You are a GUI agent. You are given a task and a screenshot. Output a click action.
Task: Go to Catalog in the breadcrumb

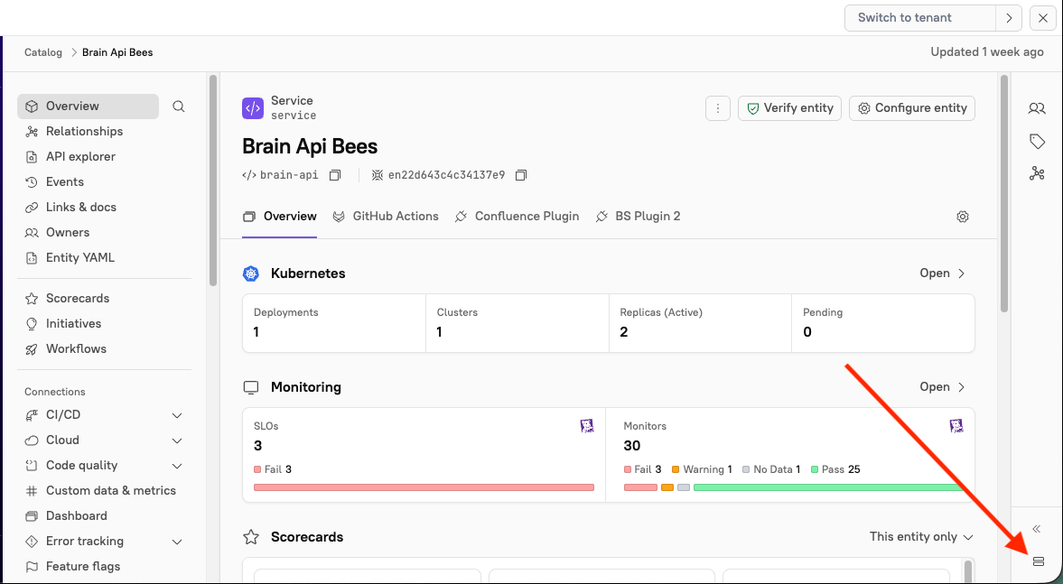[42, 52]
